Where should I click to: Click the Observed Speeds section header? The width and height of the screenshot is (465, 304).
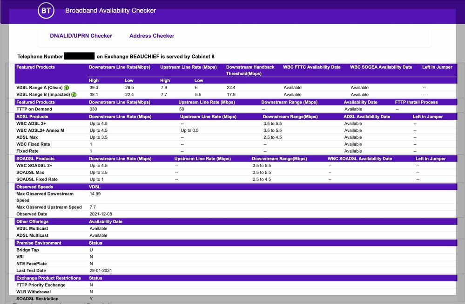(34, 187)
